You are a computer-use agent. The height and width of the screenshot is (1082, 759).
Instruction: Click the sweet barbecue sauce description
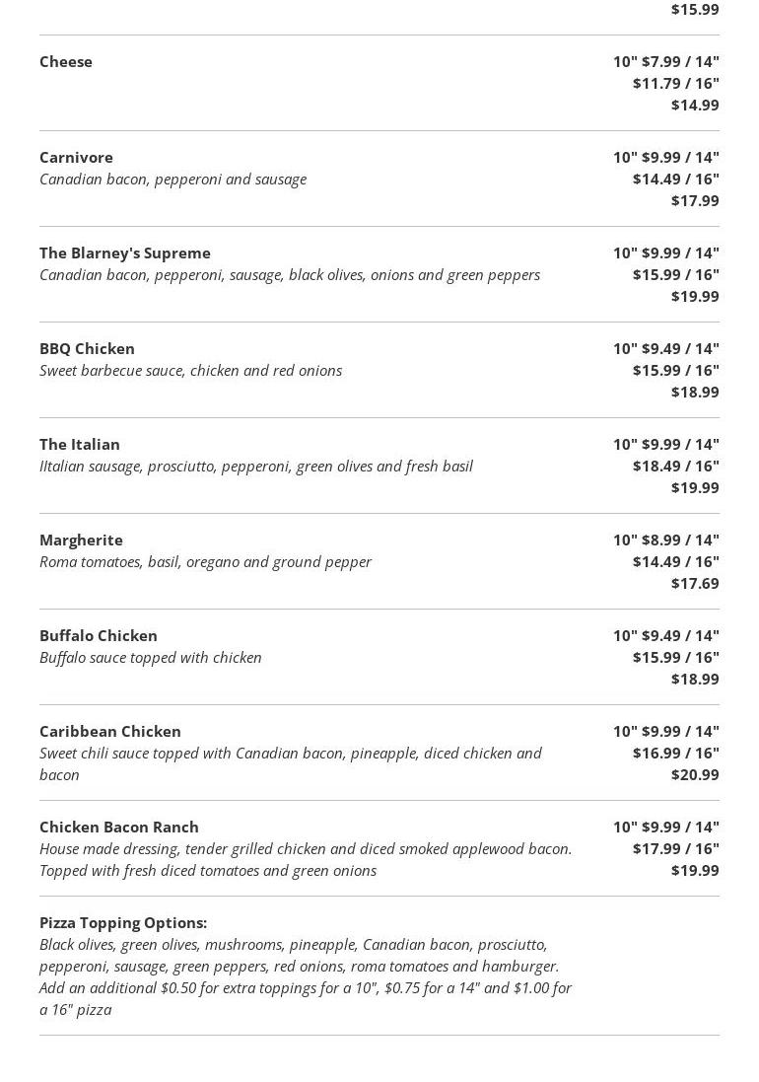(x=190, y=370)
